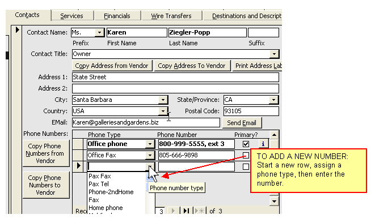The width and height of the screenshot is (371, 223).
Task: Open the Services tab
Action: [x=71, y=16]
